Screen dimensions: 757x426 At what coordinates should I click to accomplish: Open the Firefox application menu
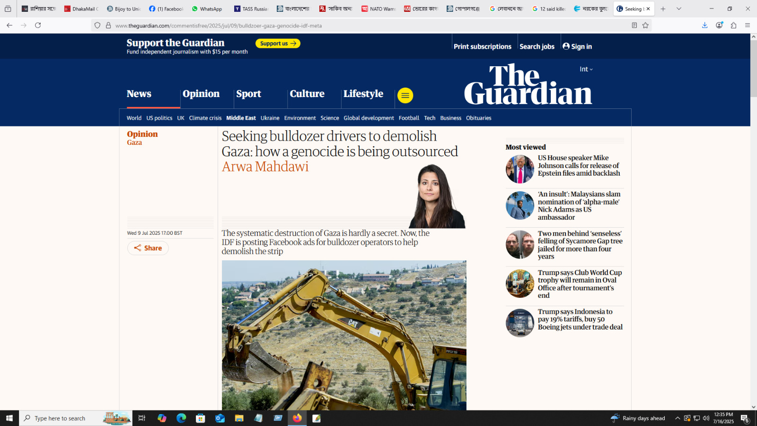(748, 26)
